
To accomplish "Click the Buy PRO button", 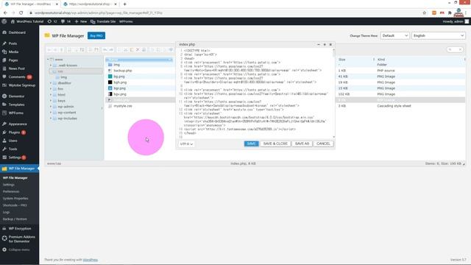I will 96,36.
